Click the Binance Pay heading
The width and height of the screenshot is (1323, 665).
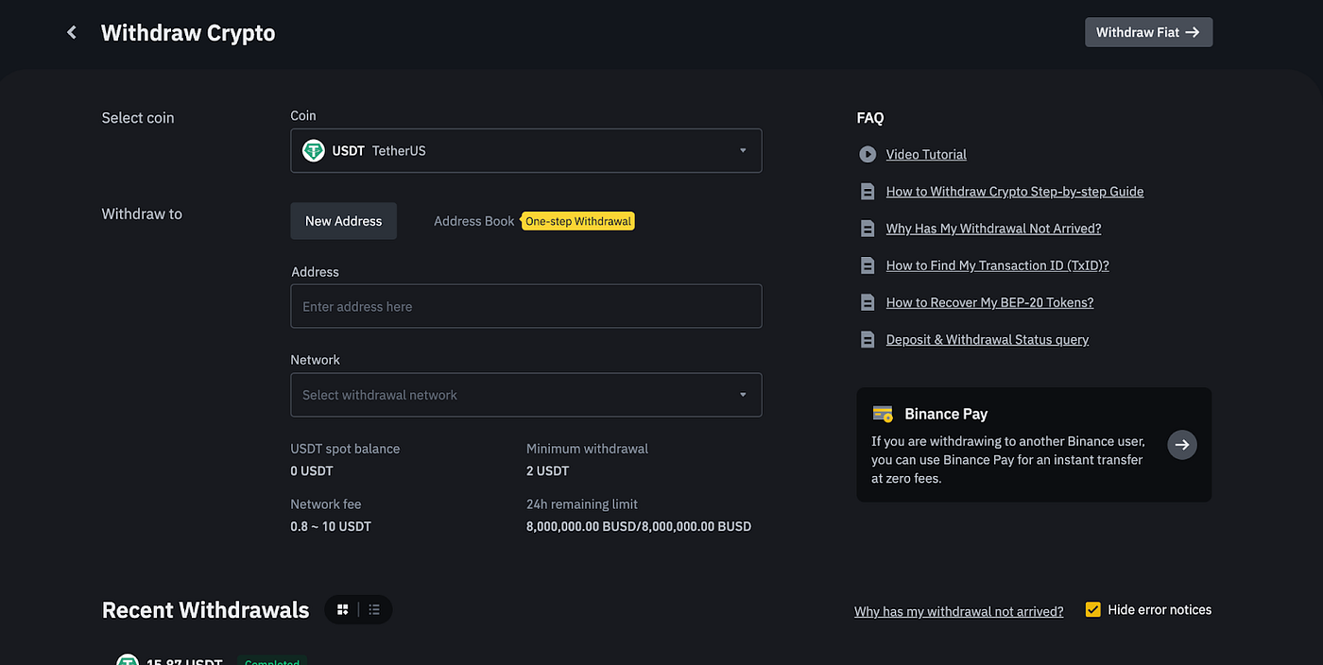946,414
